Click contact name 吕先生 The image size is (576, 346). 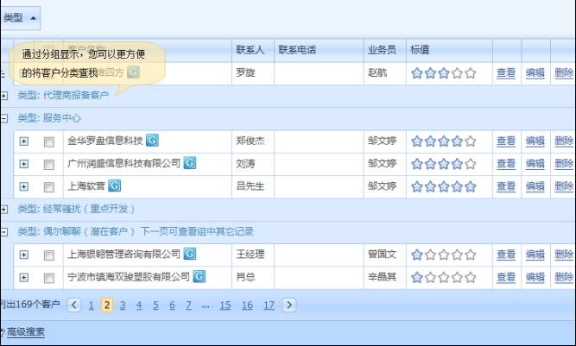250,186
